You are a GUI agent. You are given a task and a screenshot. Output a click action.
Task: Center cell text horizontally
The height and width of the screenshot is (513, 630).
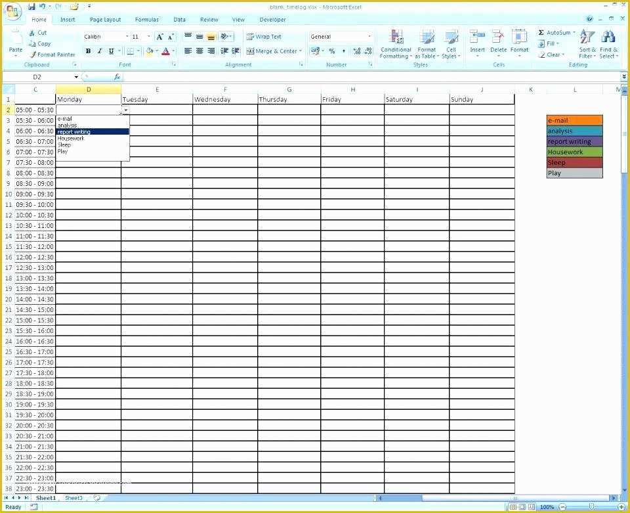199,51
